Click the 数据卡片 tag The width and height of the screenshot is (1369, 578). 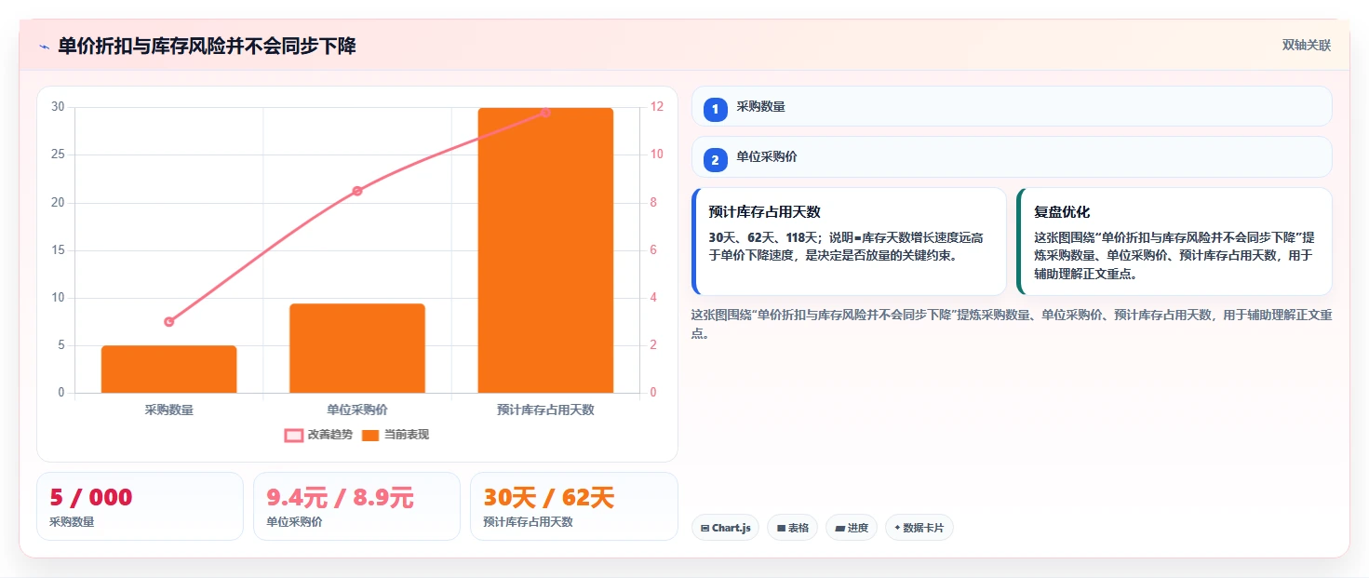(919, 528)
